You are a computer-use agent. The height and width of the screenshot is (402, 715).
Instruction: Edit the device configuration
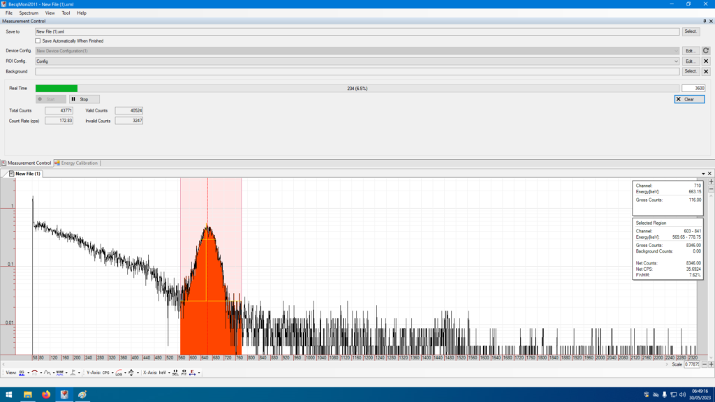[691, 50]
